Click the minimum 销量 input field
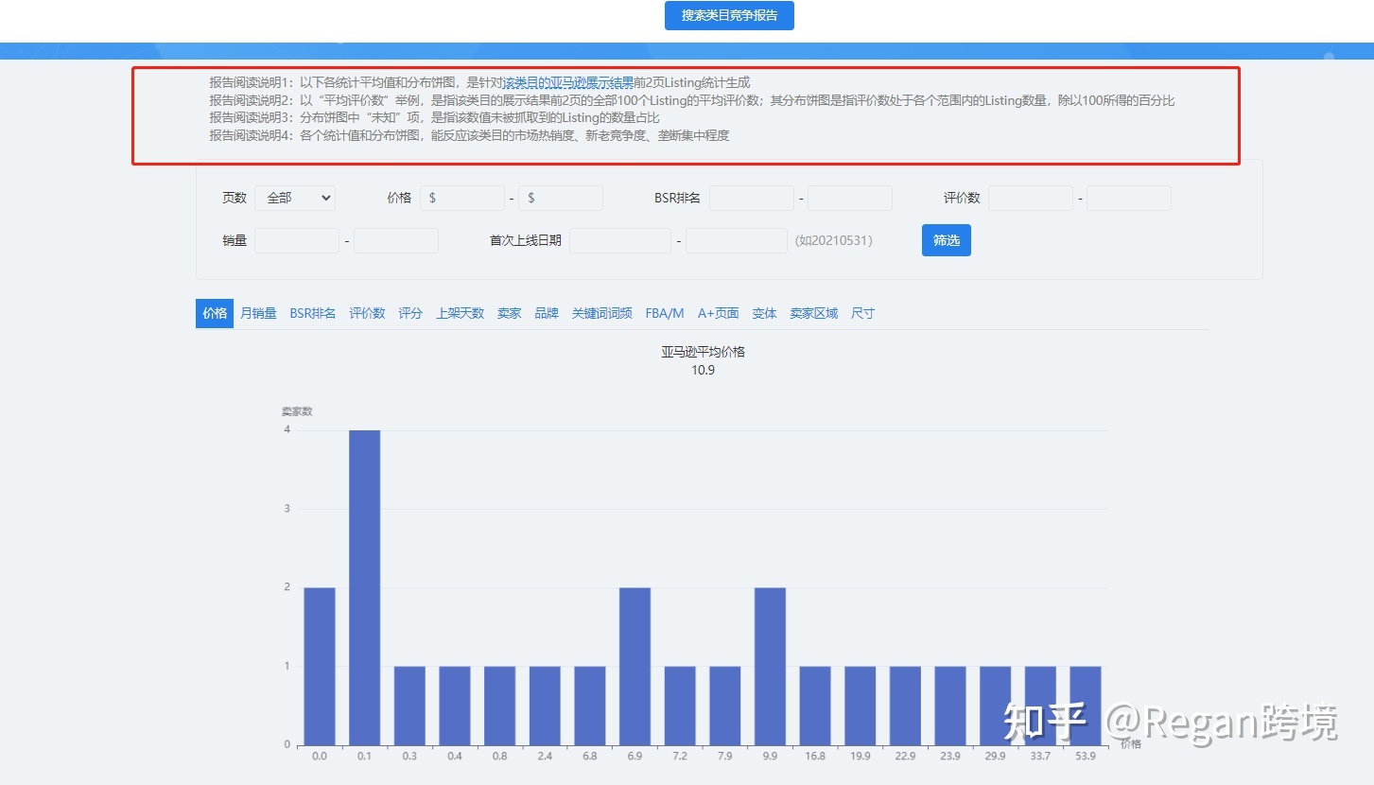 297,240
